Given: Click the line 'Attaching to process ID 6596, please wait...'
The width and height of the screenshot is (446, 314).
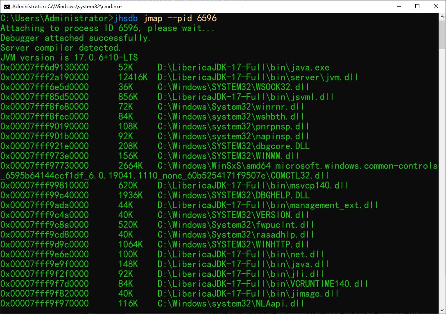Looking at the screenshot, I should tap(107, 28).
